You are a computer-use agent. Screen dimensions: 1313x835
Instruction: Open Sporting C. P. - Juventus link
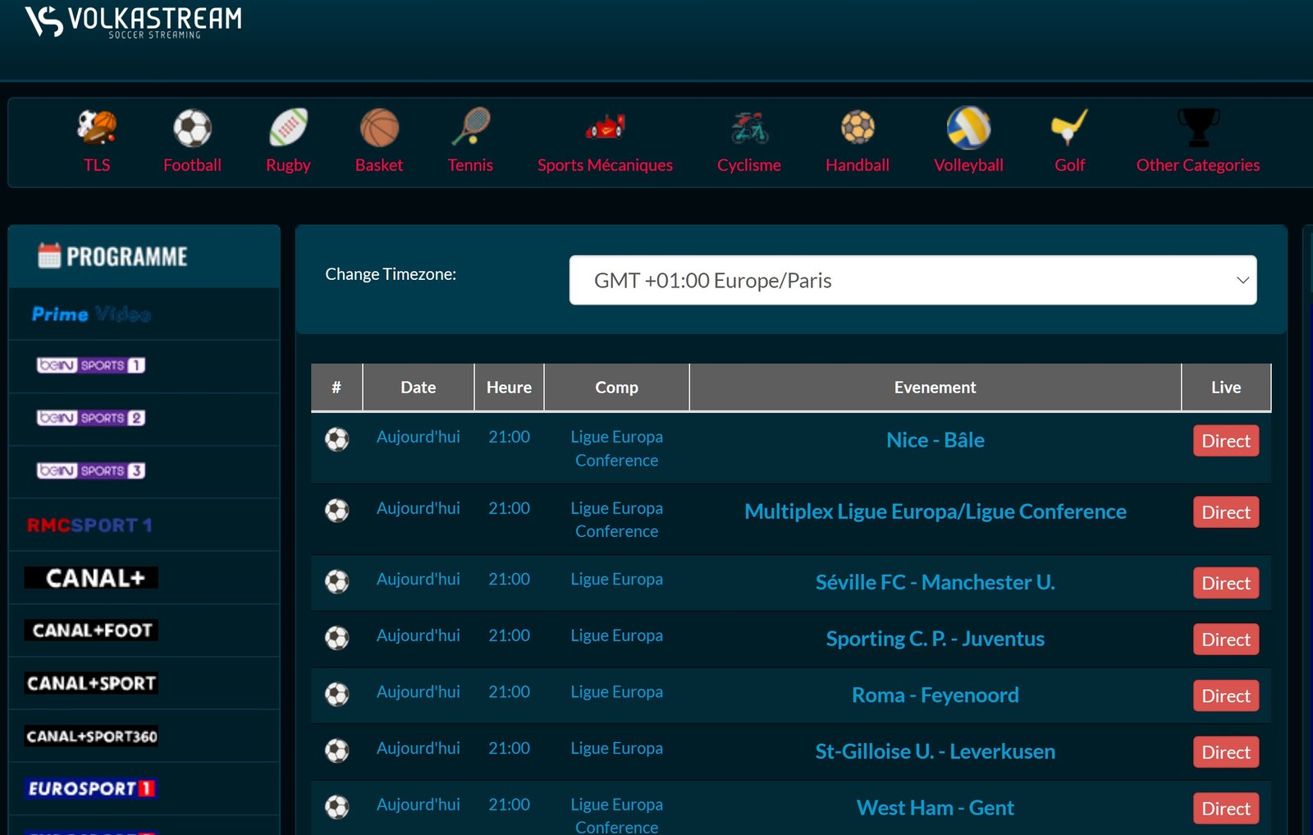[936, 639]
